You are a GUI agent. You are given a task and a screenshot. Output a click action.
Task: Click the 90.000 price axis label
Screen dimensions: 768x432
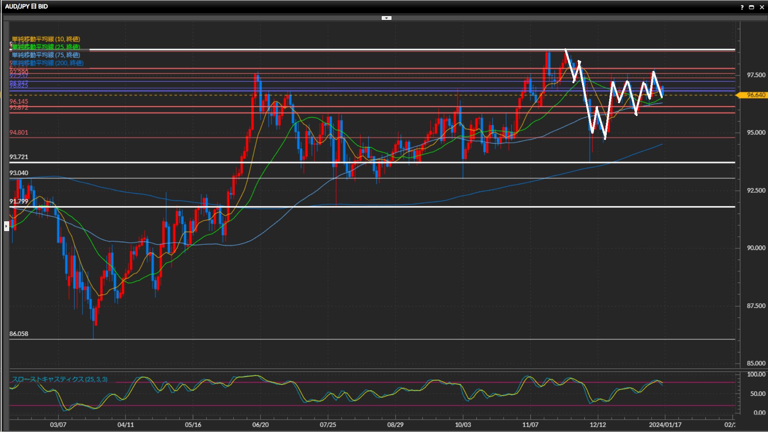[x=756, y=248]
